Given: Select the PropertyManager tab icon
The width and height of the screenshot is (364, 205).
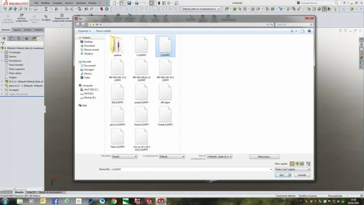Looking at the screenshot, I should pos(12,38).
